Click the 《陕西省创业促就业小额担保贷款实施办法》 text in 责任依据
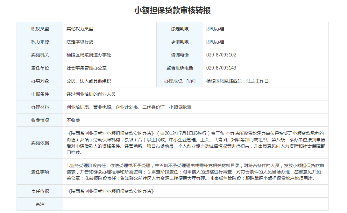Screen dimensions: 347x213 111,191
